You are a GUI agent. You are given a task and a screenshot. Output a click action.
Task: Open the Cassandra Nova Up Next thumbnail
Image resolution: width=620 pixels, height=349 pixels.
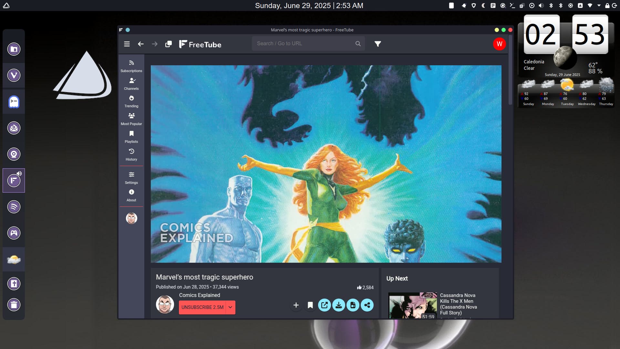tap(412, 305)
